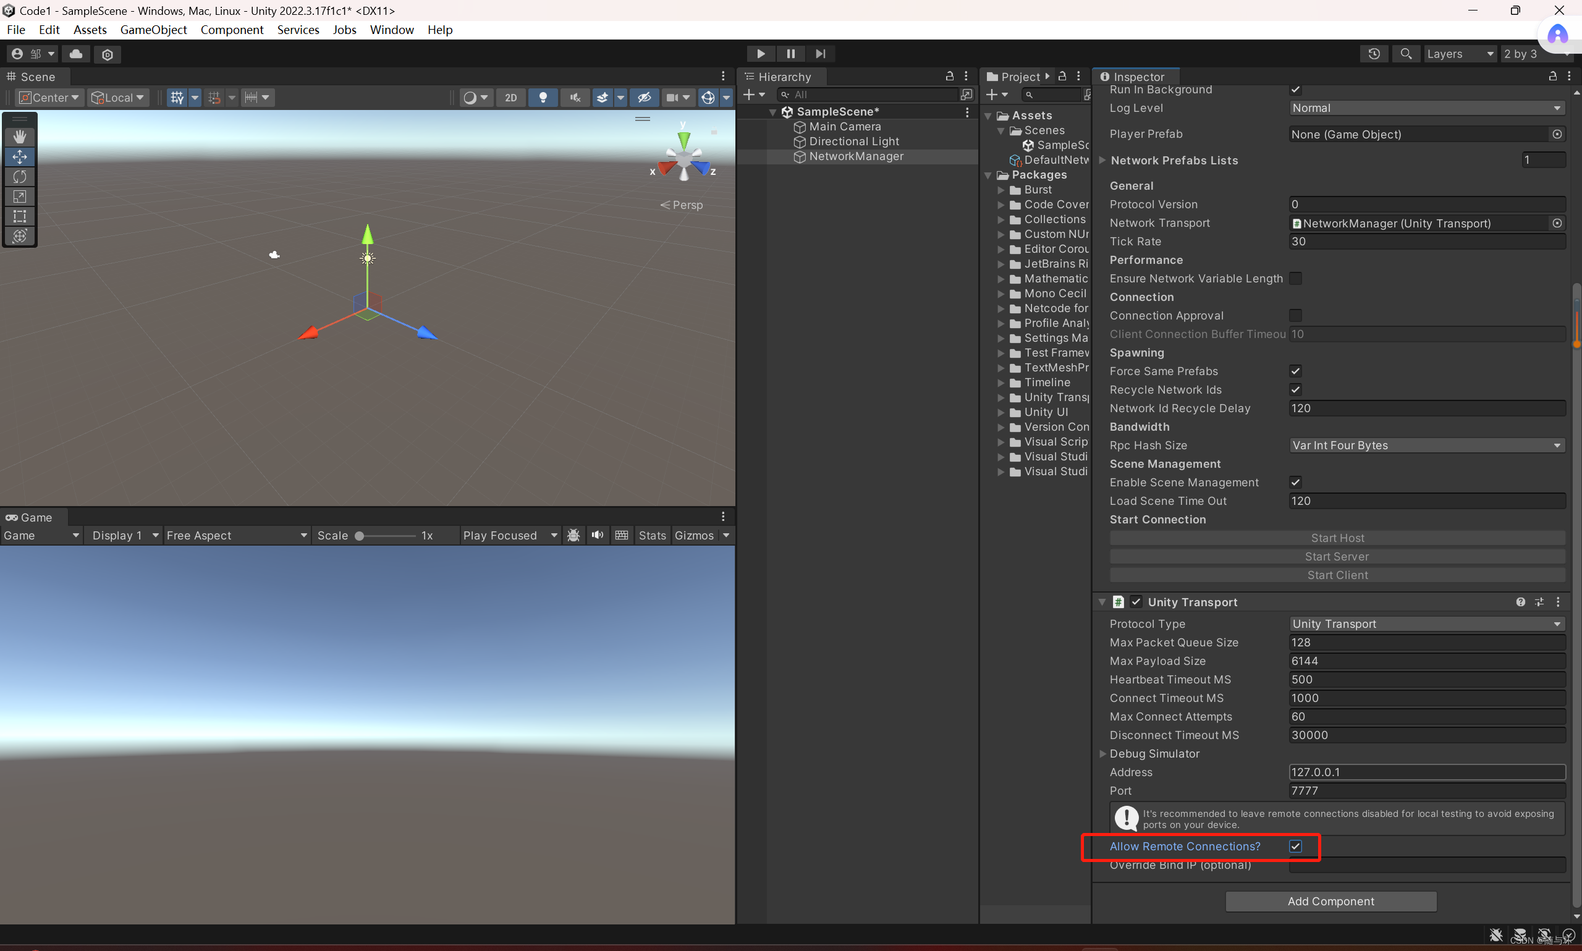This screenshot has height=951, width=1582.
Task: Select the Hand tool
Action: pyautogui.click(x=20, y=136)
